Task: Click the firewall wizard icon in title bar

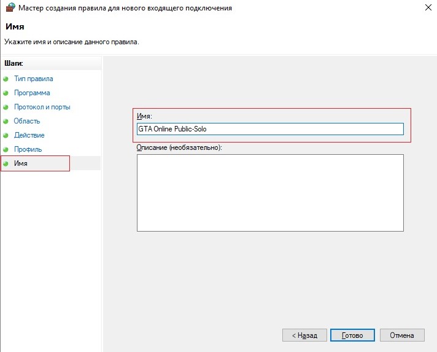Action: 10,7
